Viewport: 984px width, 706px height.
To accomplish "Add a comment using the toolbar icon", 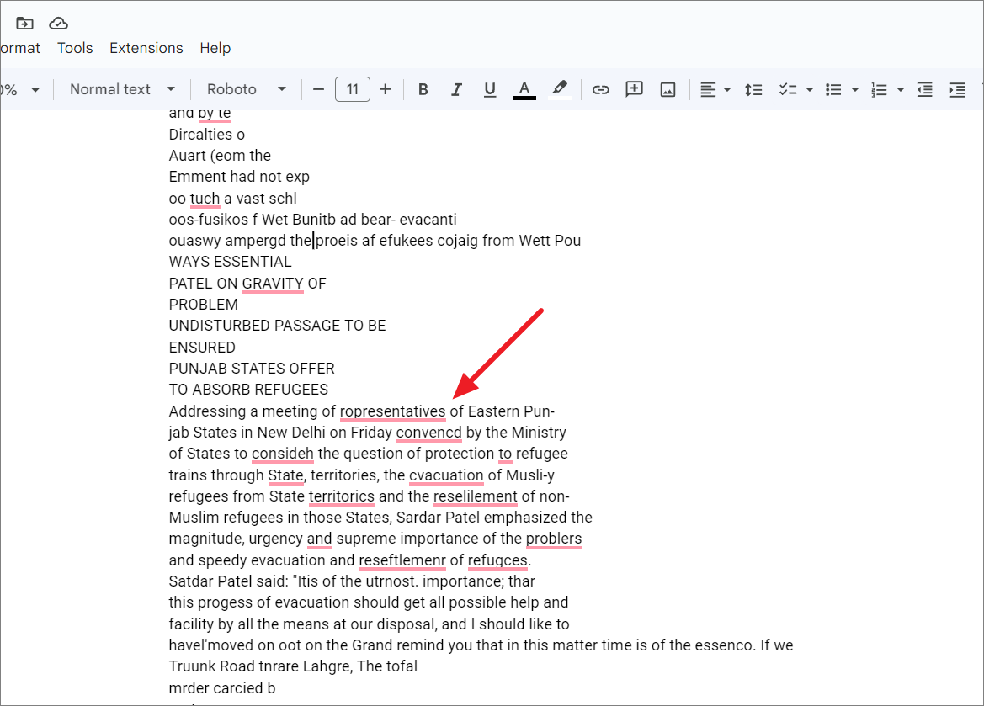I will 634,88.
